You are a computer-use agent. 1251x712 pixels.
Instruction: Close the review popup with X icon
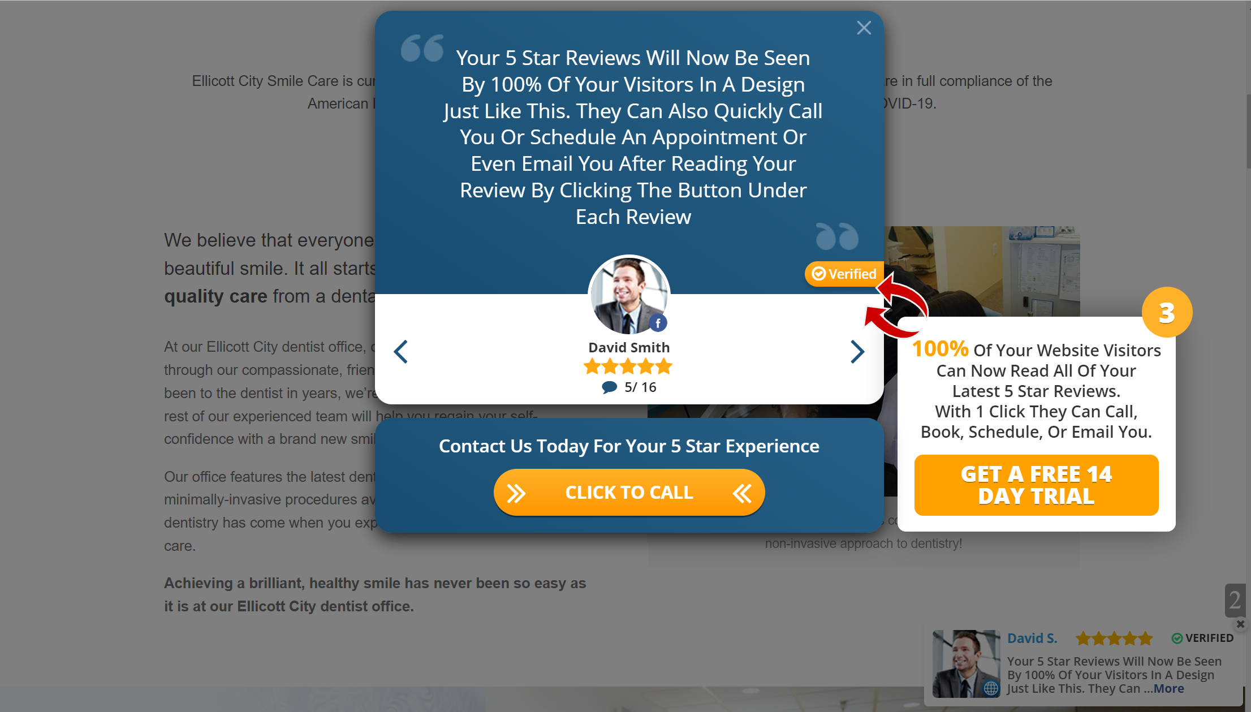864,28
